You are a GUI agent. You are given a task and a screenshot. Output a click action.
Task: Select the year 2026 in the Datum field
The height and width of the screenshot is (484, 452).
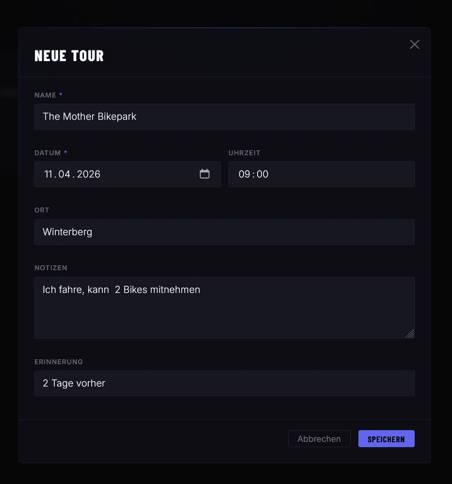coord(88,174)
